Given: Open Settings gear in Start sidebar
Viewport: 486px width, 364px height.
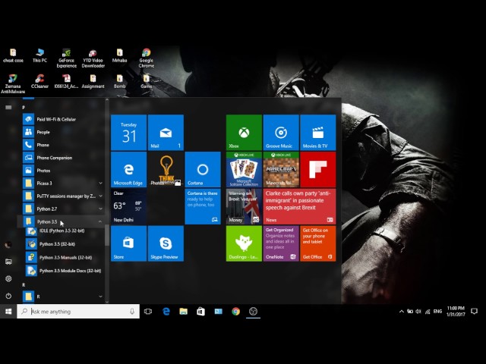Looking at the screenshot, I should [8, 279].
